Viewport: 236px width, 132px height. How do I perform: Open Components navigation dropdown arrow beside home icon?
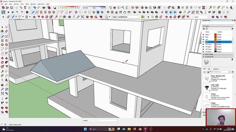[211, 72]
